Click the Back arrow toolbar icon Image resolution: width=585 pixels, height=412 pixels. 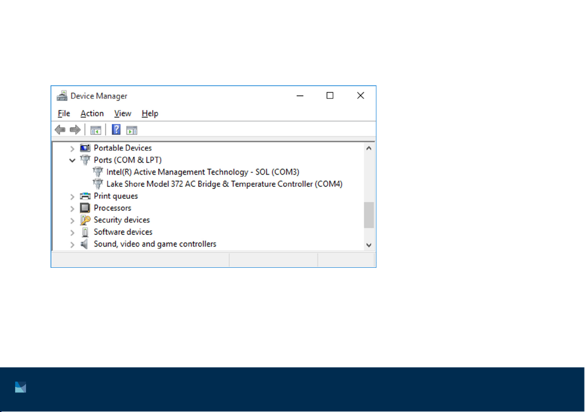[x=60, y=130]
